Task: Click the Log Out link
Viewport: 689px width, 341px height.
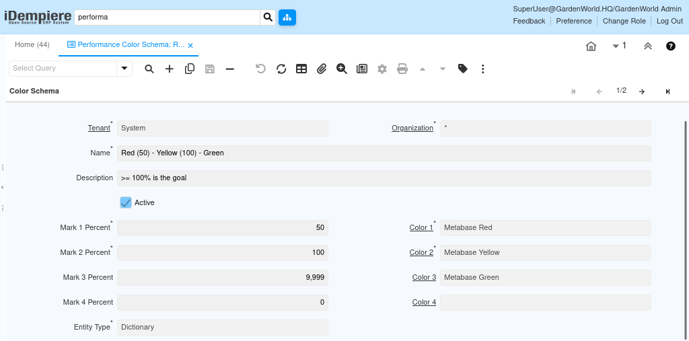Action: [x=669, y=21]
